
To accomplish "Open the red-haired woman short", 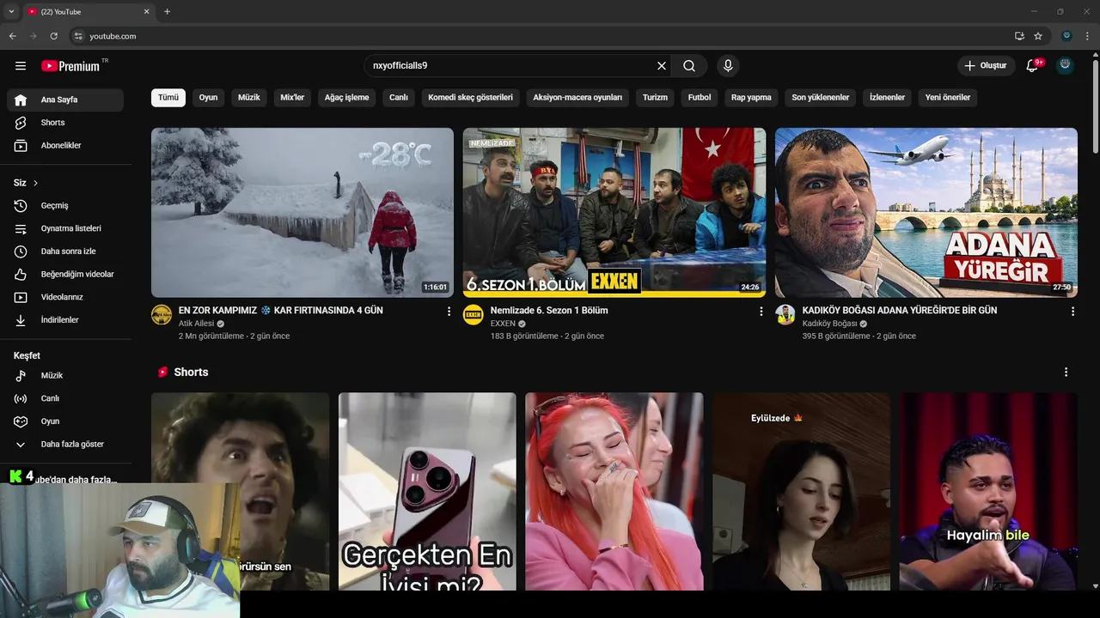I will click(x=614, y=492).
